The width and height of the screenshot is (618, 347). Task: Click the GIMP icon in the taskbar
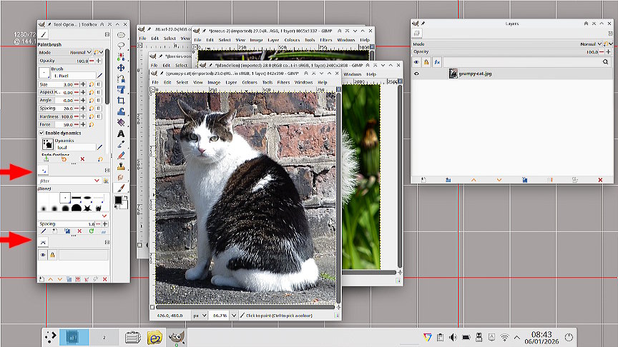(x=176, y=336)
